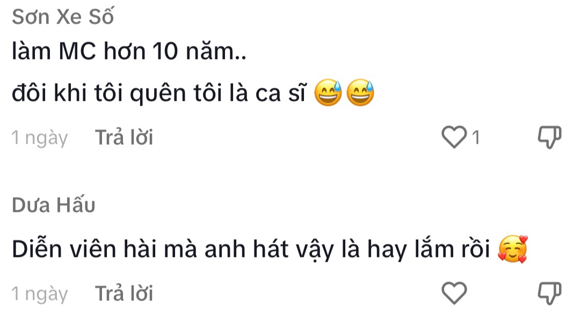Click the text "làm MC hơn 10 năm.."
The width and height of the screenshot is (588, 332).
tap(128, 51)
